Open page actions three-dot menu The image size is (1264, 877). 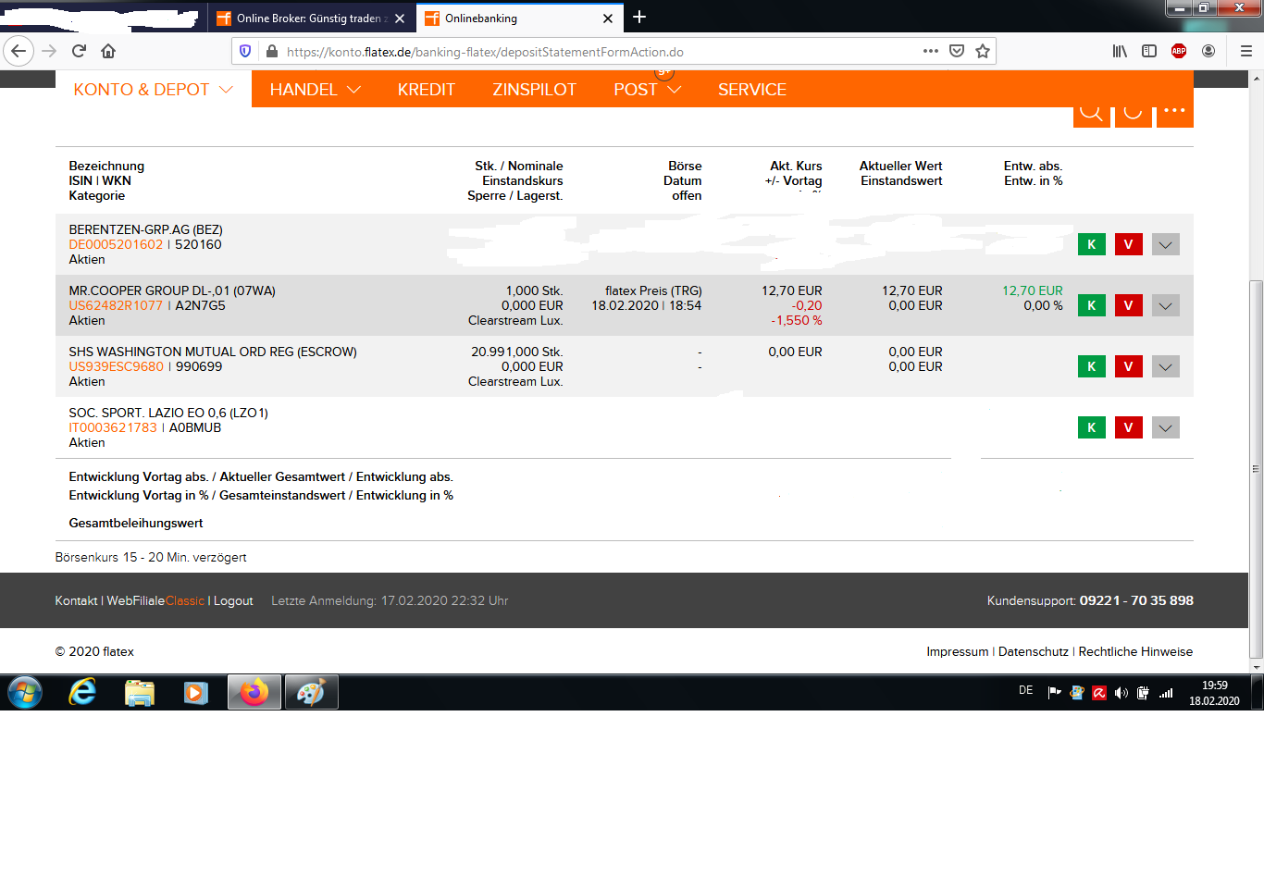931,51
